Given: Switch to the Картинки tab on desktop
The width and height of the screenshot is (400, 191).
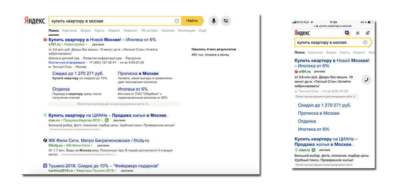Looking at the screenshot, I should tap(70, 31).
